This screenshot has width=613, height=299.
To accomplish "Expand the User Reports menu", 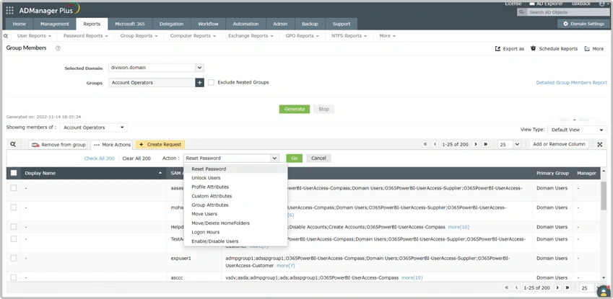I will 35,36.
